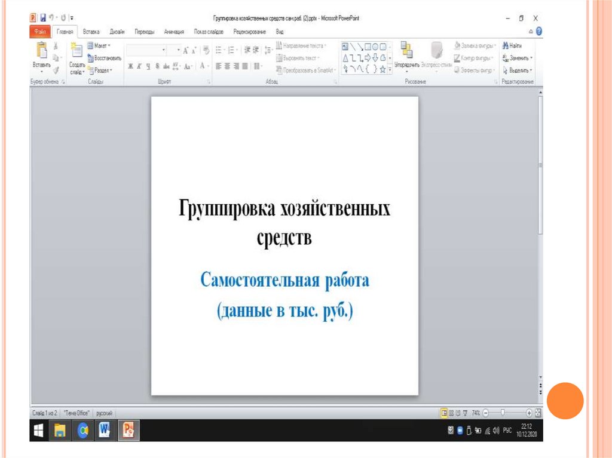Click the Find (Найти) binoculars button
The image size is (612, 458).
point(512,45)
